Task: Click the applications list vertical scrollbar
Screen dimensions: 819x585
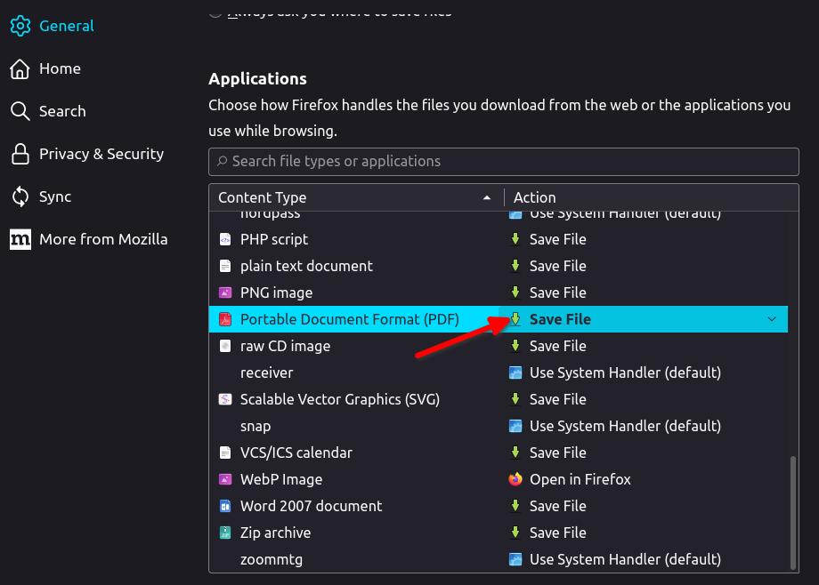Action: [793, 512]
